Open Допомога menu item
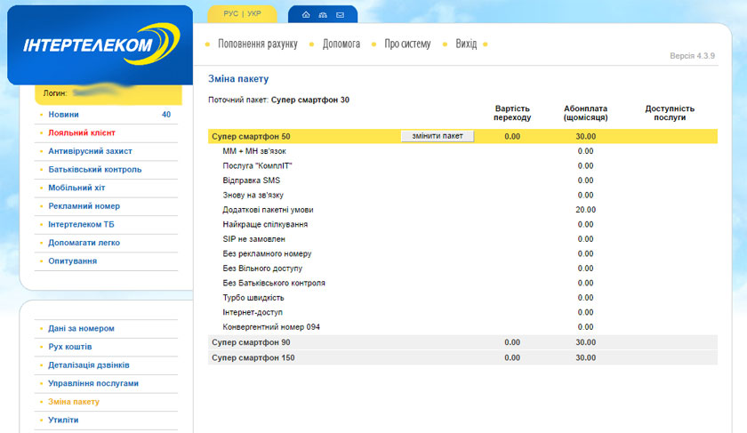This screenshot has height=433, width=747. 341,44
